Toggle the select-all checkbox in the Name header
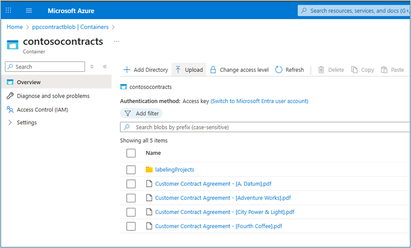Viewport: 411px width, 248px height. tap(131, 153)
